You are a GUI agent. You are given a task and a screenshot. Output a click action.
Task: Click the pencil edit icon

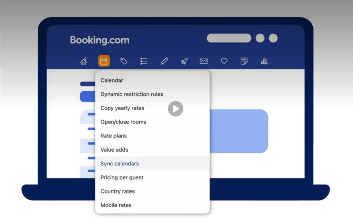164,61
